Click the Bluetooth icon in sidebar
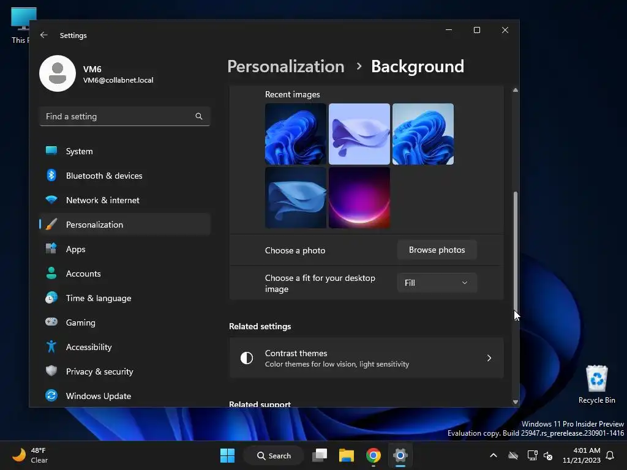Screen dimensions: 627x470 51,175
